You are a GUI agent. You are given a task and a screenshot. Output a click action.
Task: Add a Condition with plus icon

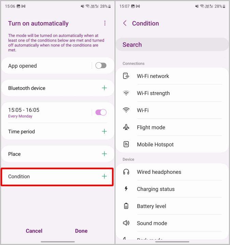(x=104, y=176)
